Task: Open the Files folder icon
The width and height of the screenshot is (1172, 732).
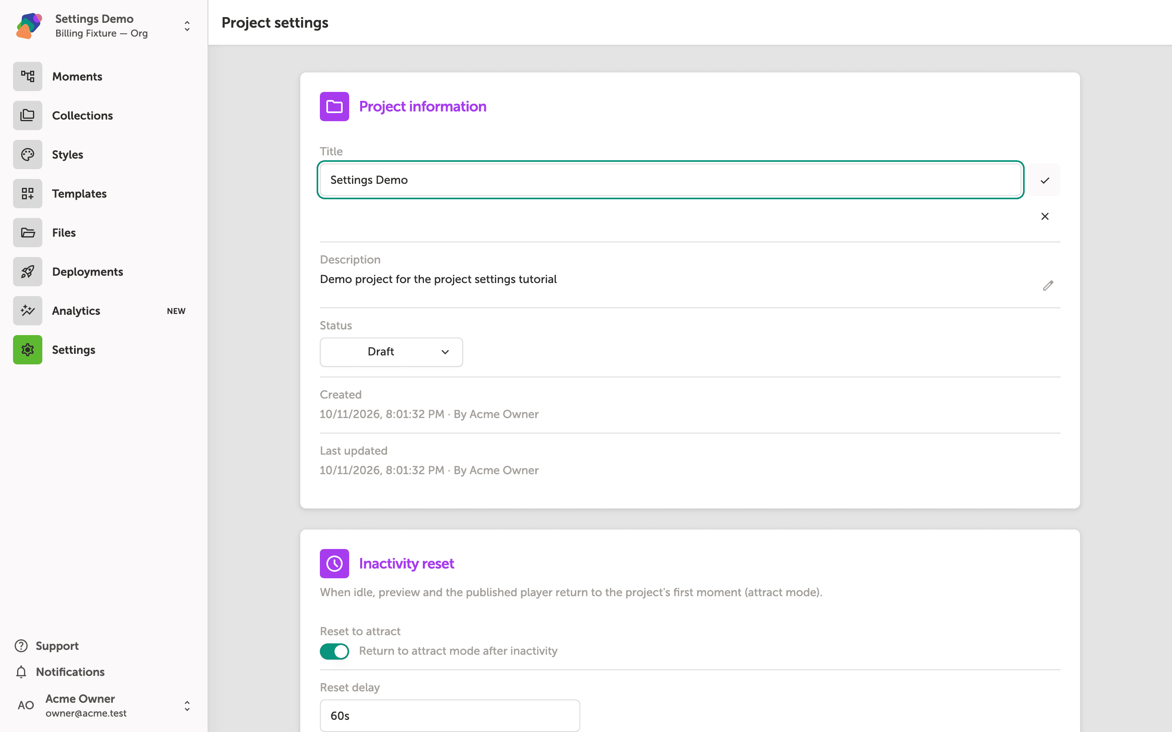Action: [28, 232]
